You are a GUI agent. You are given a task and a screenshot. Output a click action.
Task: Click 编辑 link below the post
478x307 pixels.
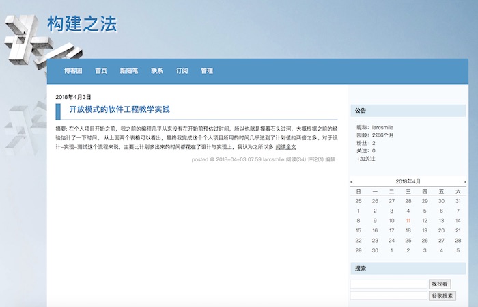tap(331, 159)
